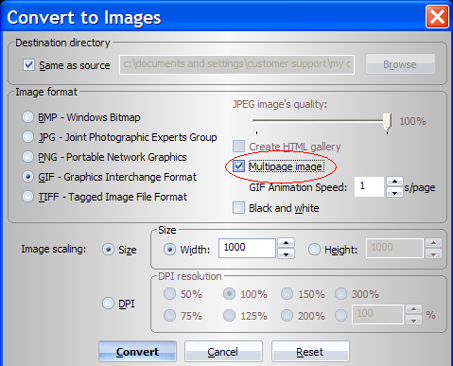The image size is (453, 366).
Task: Select JPG - Joint Photographic Experts Group
Action: click(27, 137)
